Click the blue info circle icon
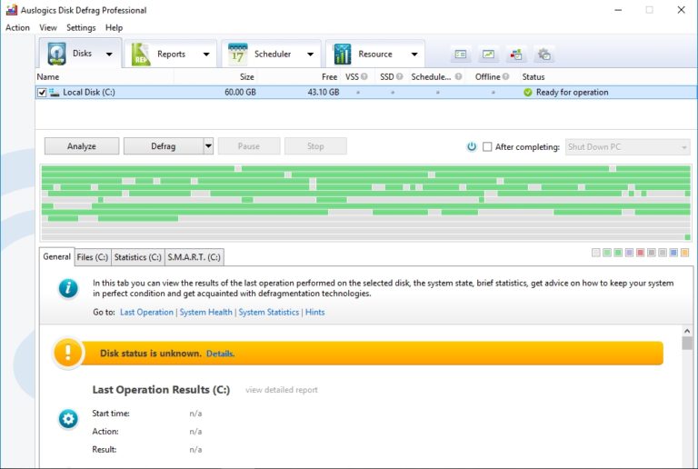 click(68, 288)
